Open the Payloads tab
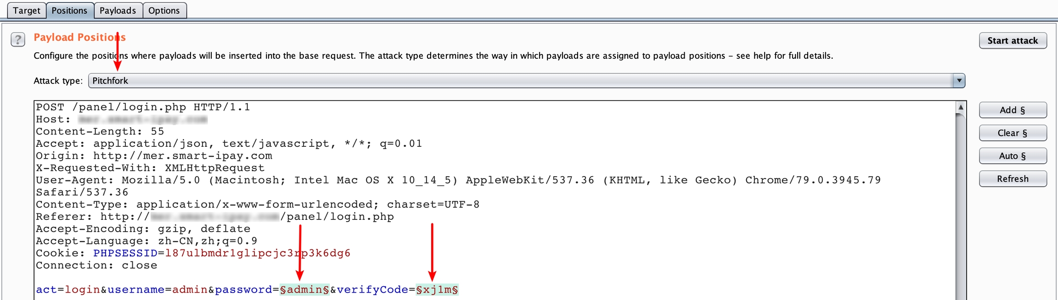 click(x=118, y=11)
